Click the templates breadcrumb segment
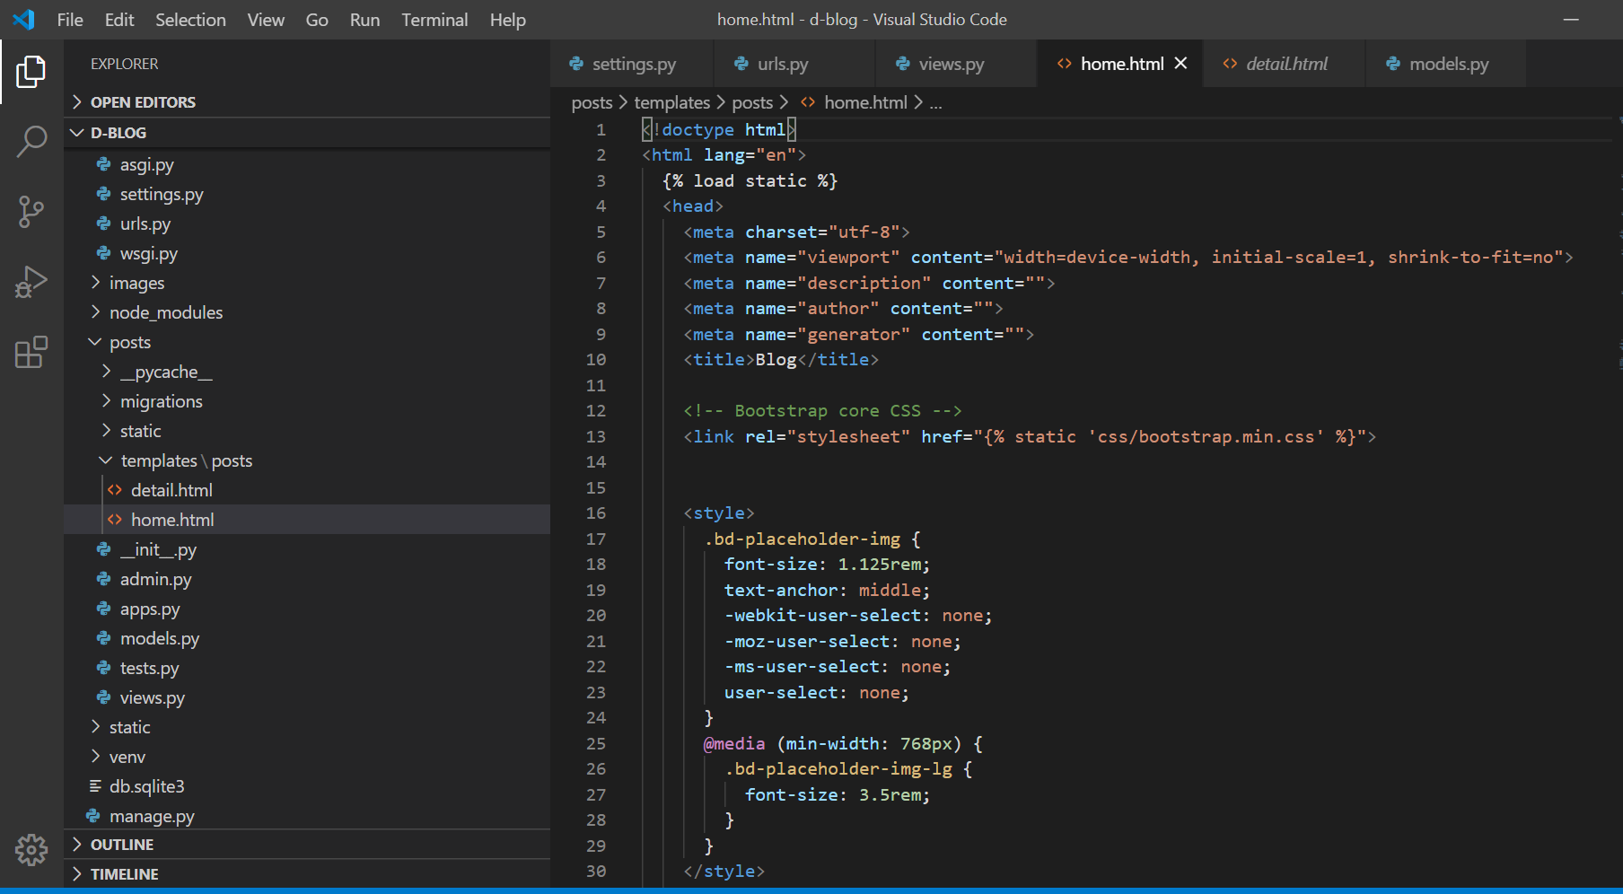Viewport: 1623px width, 894px height. (671, 102)
